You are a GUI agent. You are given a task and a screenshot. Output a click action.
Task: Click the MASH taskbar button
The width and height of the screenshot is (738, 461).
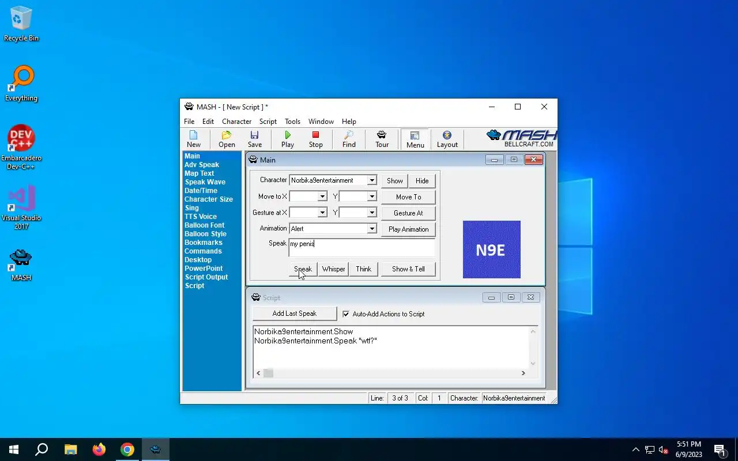[156, 449]
